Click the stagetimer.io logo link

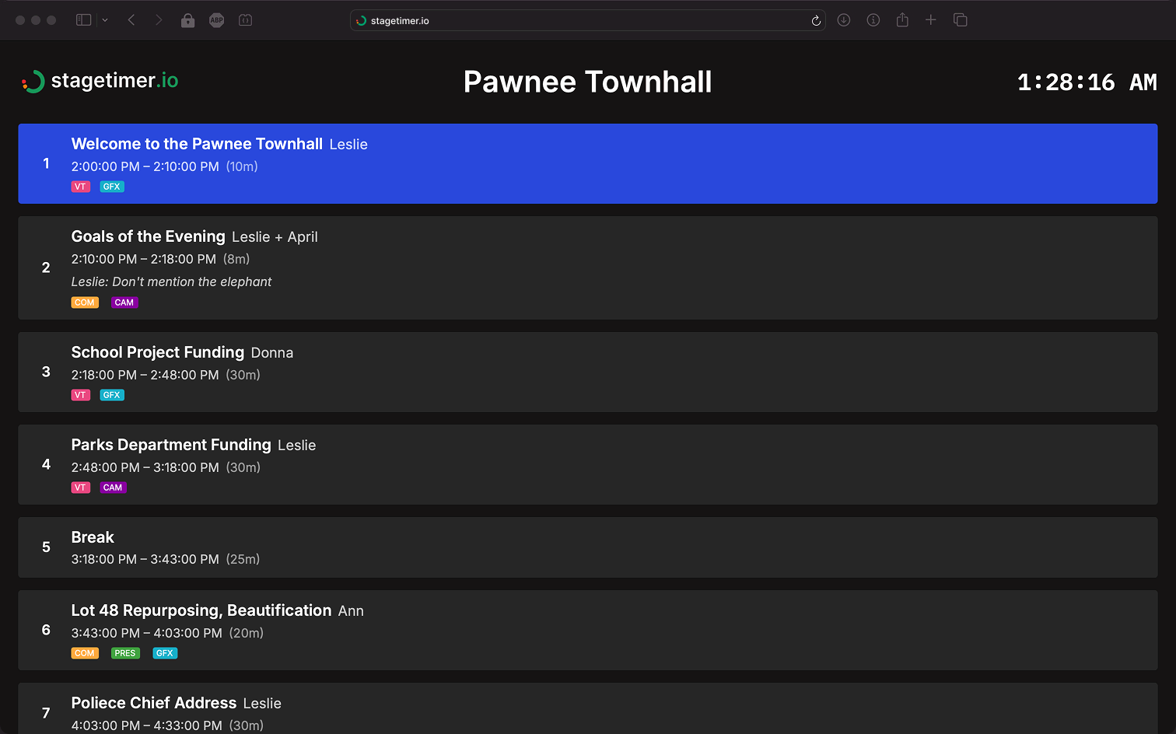coord(100,81)
